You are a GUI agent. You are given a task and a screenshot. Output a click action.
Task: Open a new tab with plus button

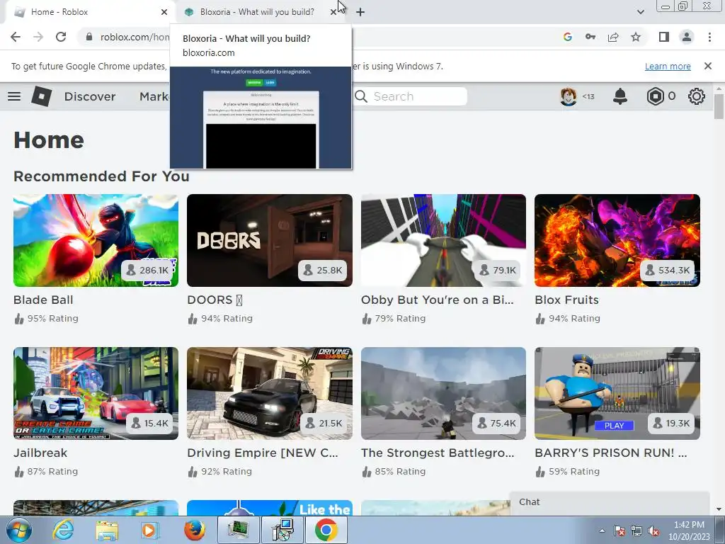click(x=360, y=12)
